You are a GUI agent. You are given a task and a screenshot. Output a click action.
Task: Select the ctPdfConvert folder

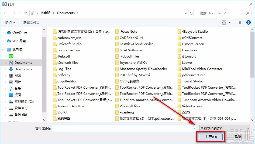(190, 38)
